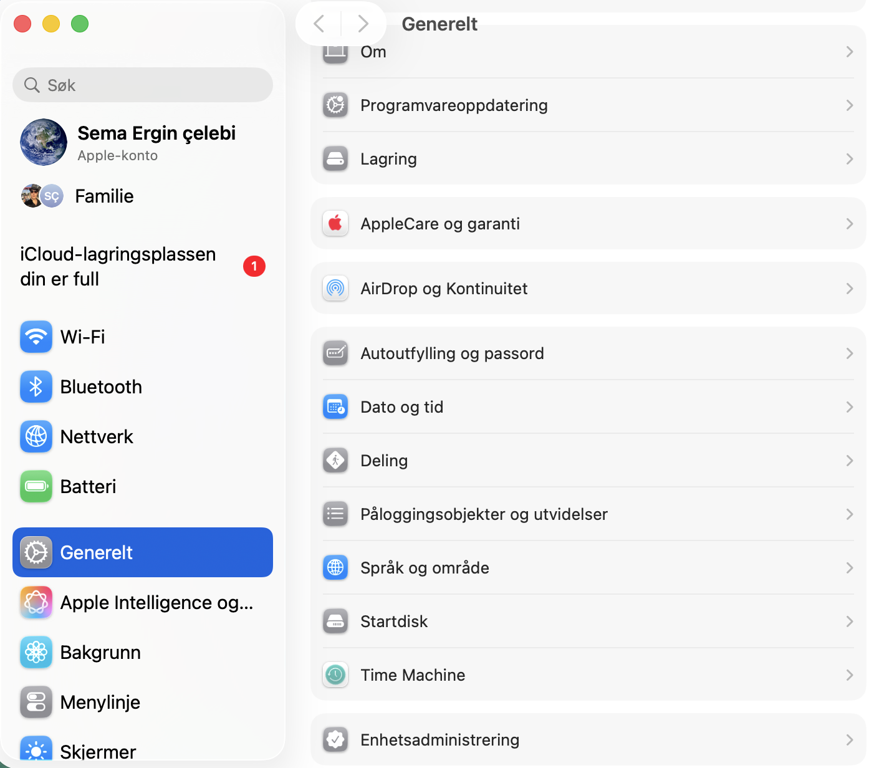The height and width of the screenshot is (768, 869).
Task: Open iCloud-lagringsplassen din er full notice
Action: (143, 266)
